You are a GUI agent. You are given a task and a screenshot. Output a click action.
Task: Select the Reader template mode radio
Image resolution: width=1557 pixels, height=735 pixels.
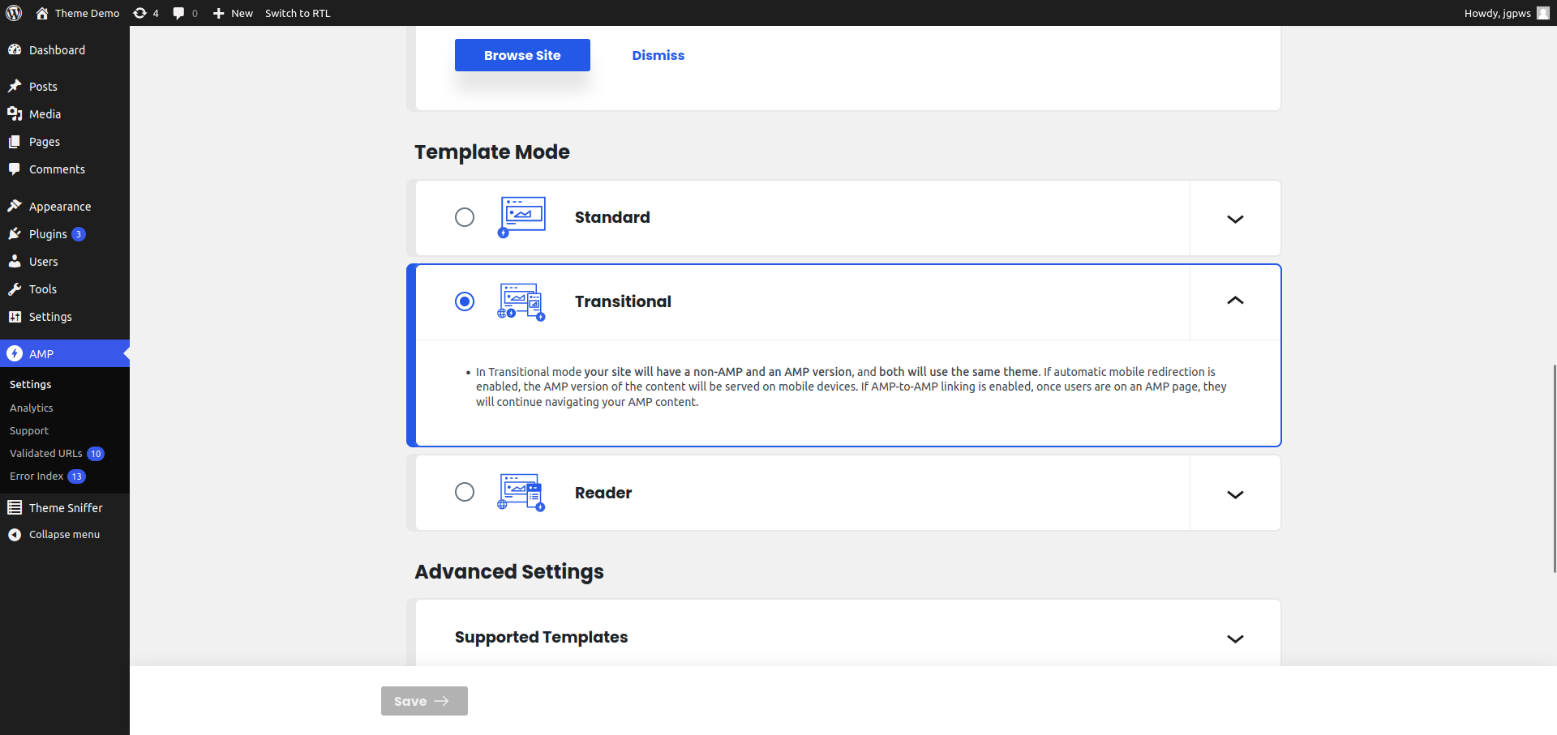465,492
